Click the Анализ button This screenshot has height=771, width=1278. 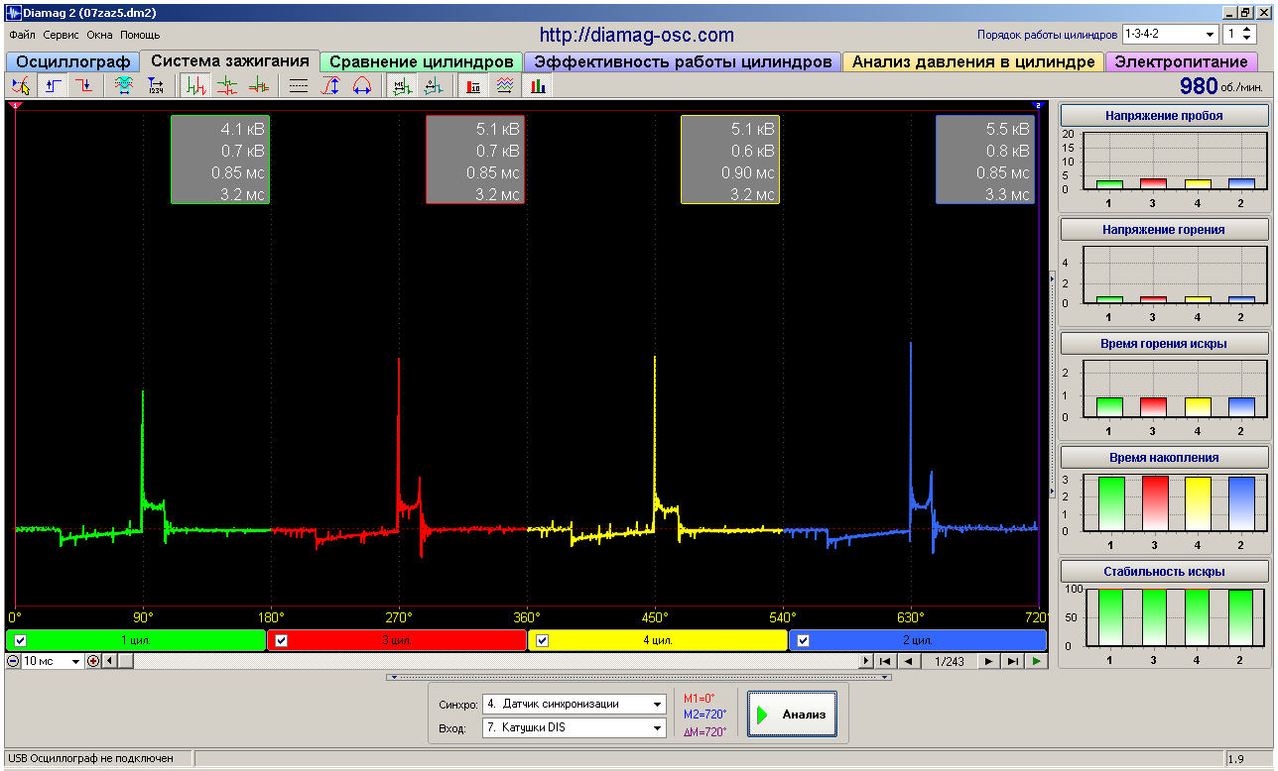click(793, 715)
